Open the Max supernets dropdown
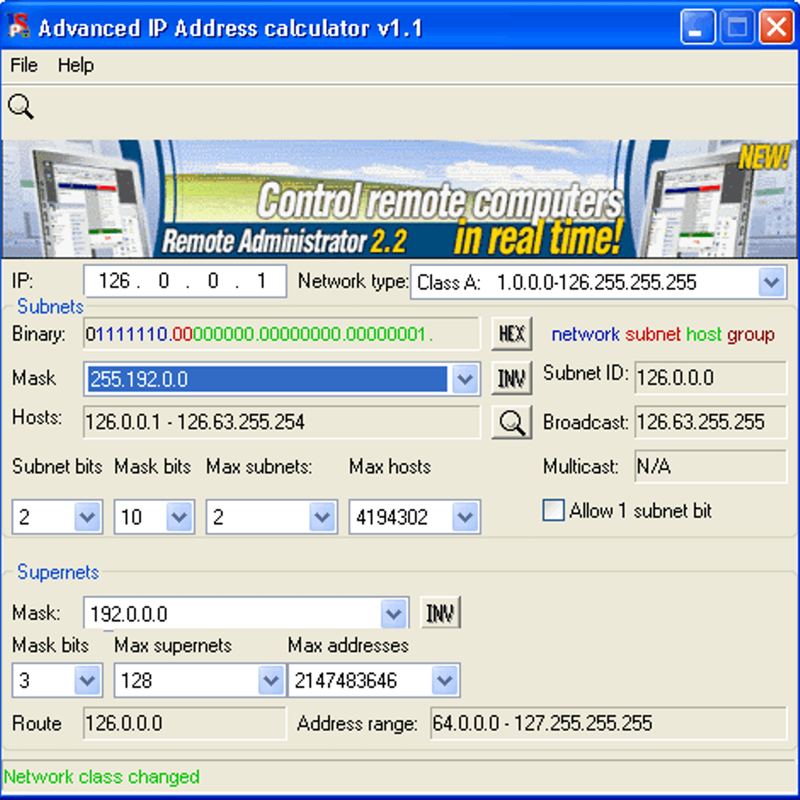Viewport: 800px width, 800px height. tap(270, 680)
